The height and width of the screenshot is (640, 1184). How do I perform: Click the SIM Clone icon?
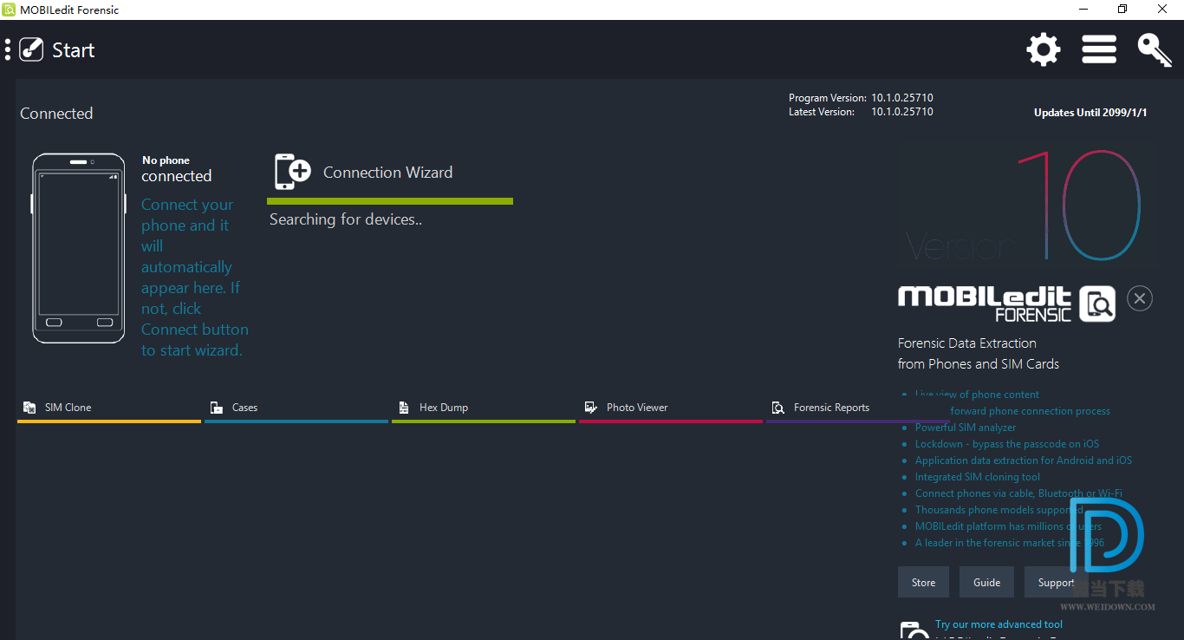tap(29, 408)
